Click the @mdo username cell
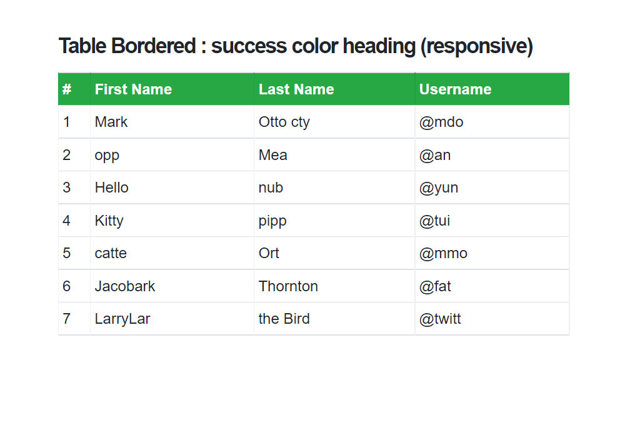625x425 pixels. coord(492,122)
